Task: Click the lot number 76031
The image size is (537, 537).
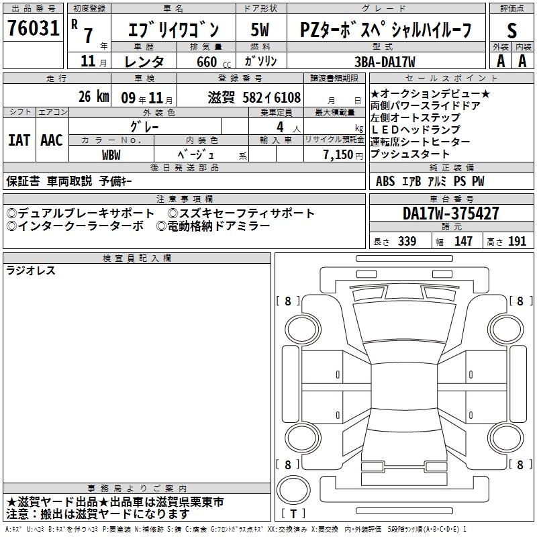Action: click(x=32, y=29)
